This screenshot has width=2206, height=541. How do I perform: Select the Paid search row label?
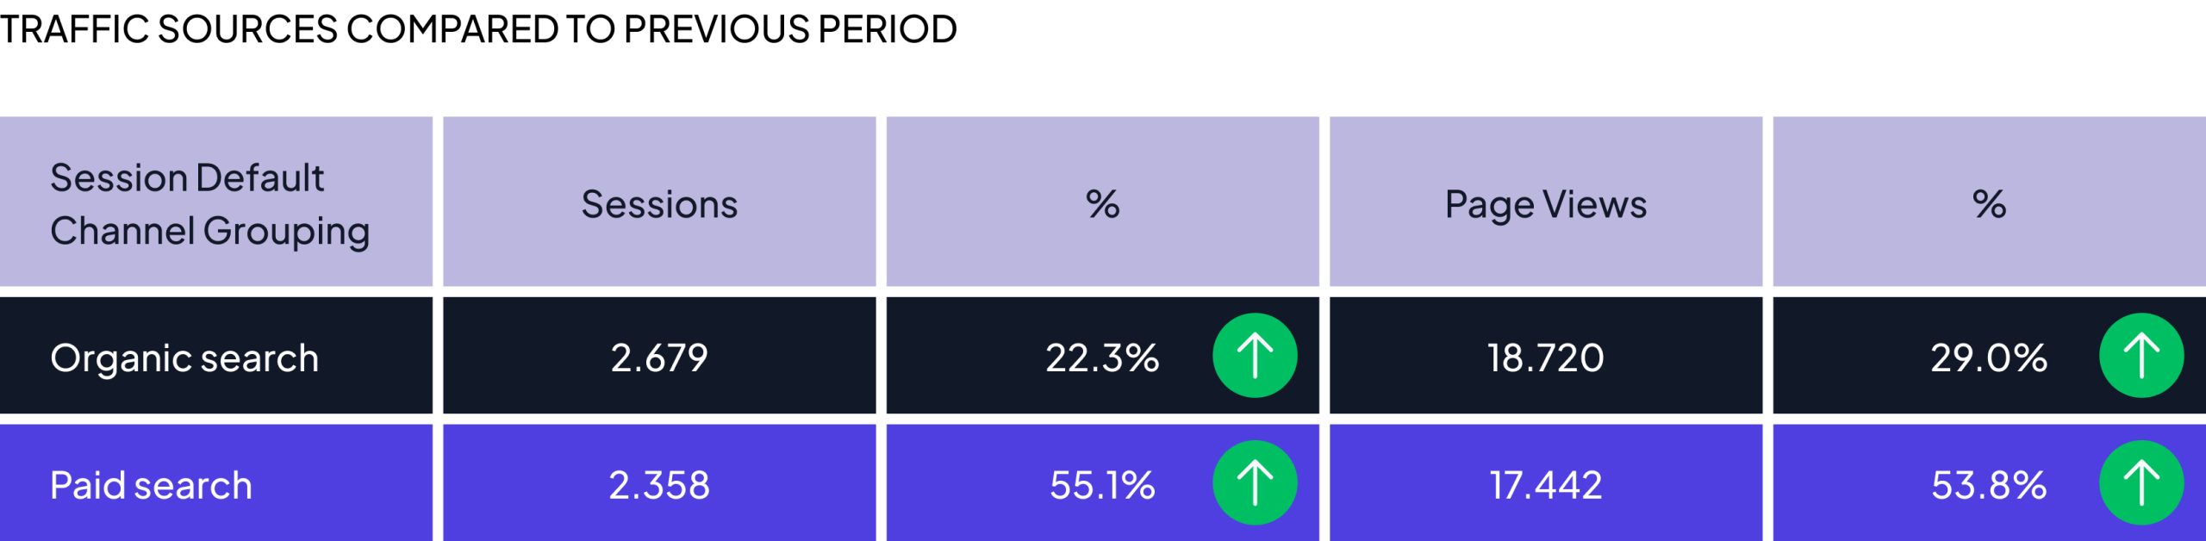point(151,485)
